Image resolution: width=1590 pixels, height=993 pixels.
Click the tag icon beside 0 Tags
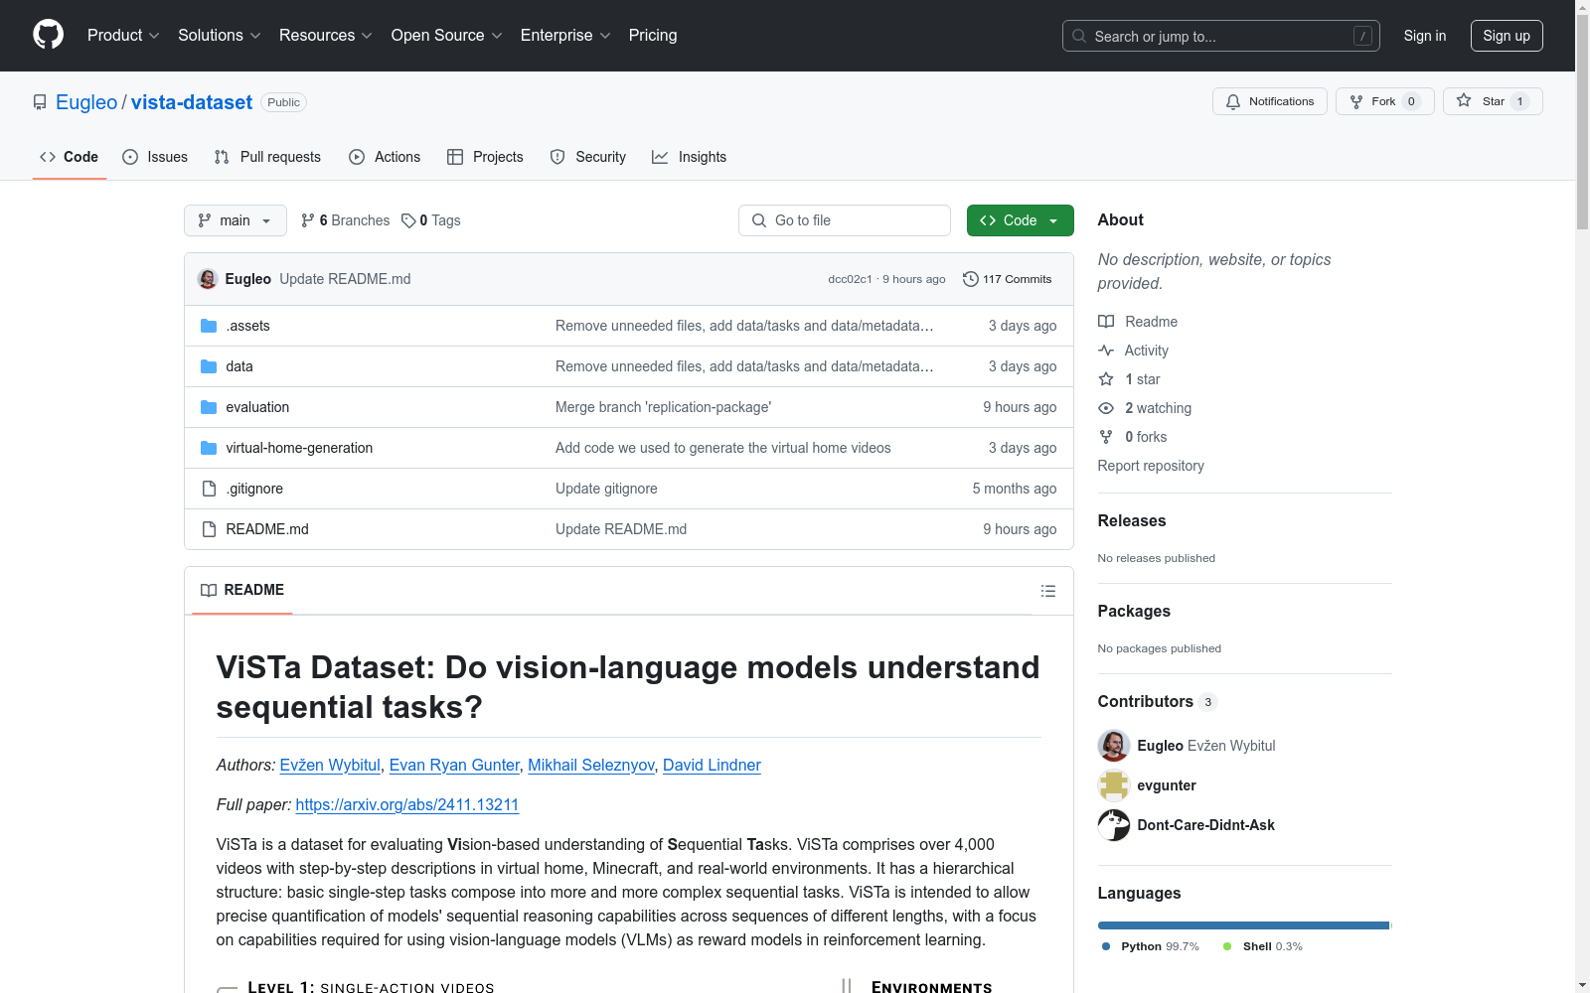coord(408,220)
